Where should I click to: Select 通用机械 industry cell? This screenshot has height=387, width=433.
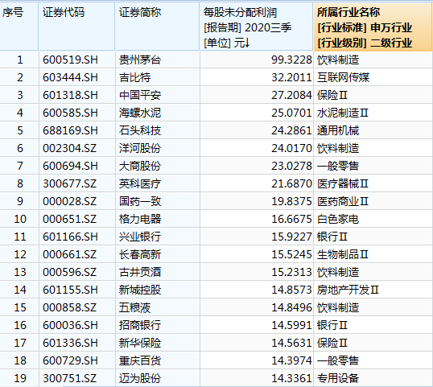[373, 130]
